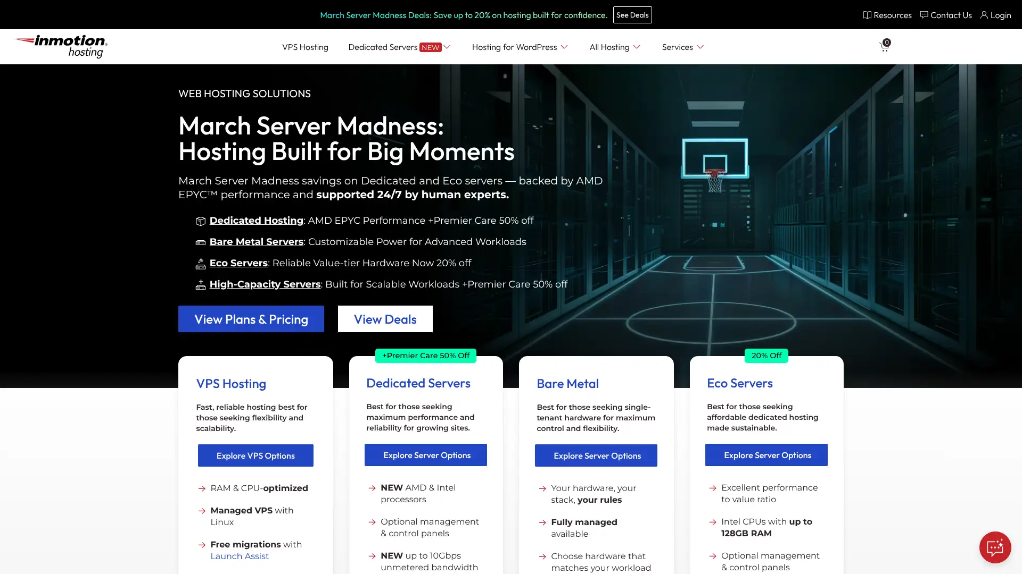Click the Dedicated Servers card heading
The image size is (1022, 574).
click(418, 383)
